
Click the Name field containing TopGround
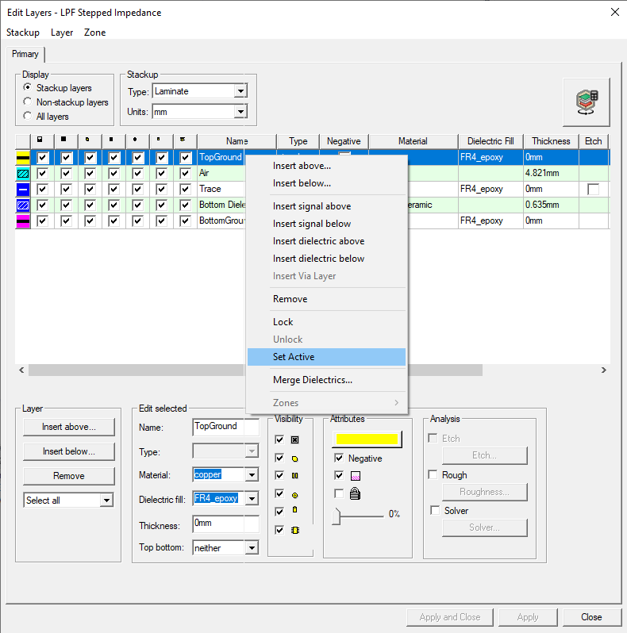click(x=226, y=427)
